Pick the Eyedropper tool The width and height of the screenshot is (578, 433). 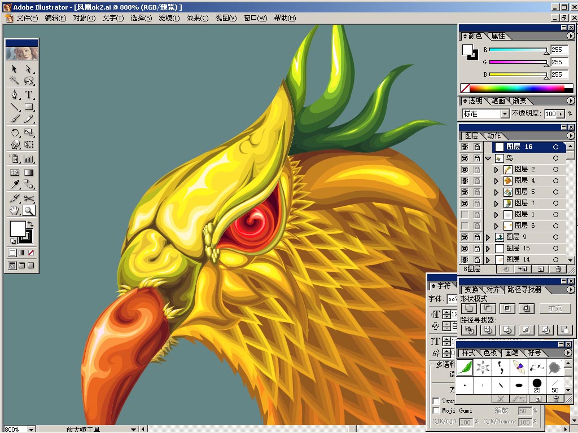14,184
